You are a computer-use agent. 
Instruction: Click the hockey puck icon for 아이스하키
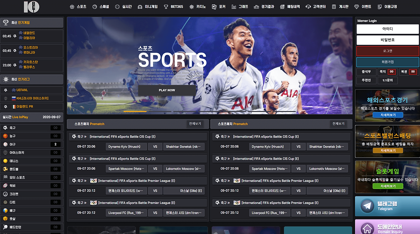(5, 153)
